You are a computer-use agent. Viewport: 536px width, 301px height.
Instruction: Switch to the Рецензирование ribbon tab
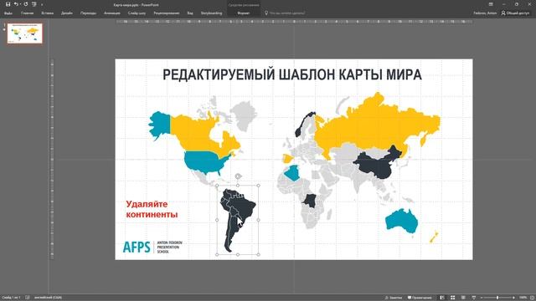coord(167,13)
